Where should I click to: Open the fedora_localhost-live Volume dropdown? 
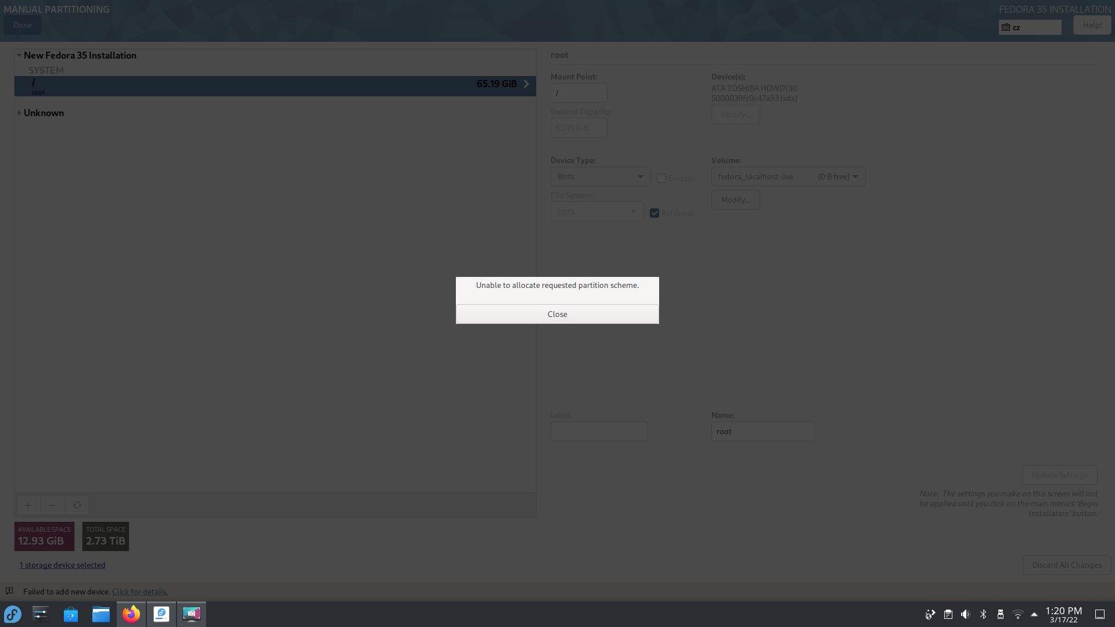tap(788, 176)
